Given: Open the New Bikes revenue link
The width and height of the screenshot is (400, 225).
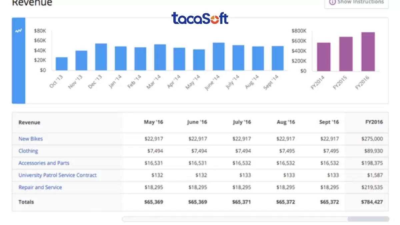Looking at the screenshot, I should [x=31, y=139].
